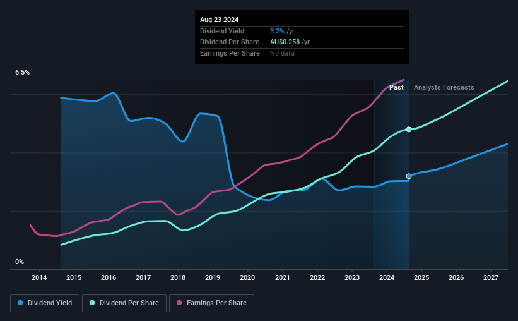Select the 2019 label on the x-axis
Viewport: 518px width, 321px height.
213,277
